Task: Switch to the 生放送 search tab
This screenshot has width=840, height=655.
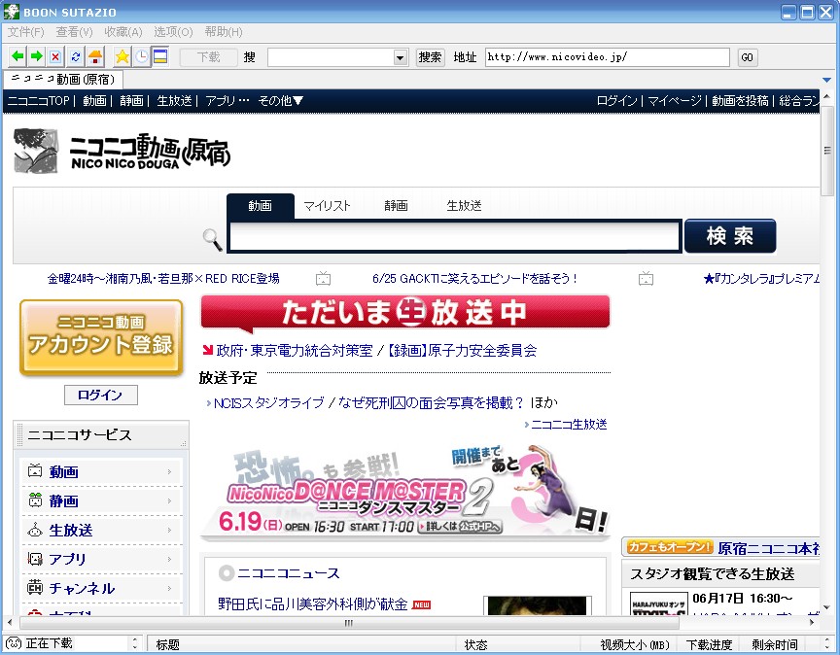Action: (x=464, y=206)
